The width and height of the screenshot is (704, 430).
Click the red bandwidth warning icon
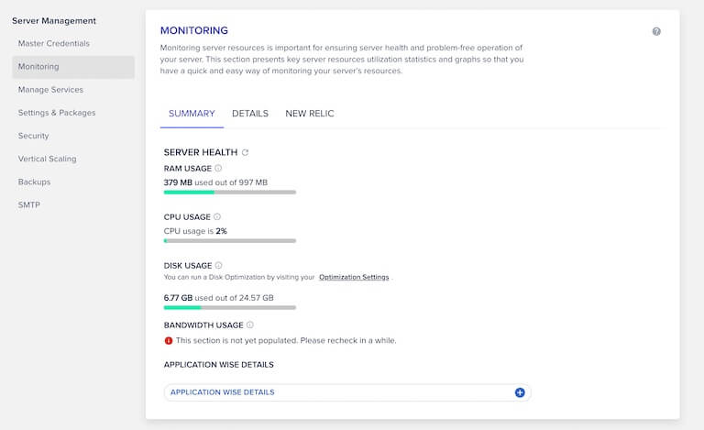pos(169,341)
